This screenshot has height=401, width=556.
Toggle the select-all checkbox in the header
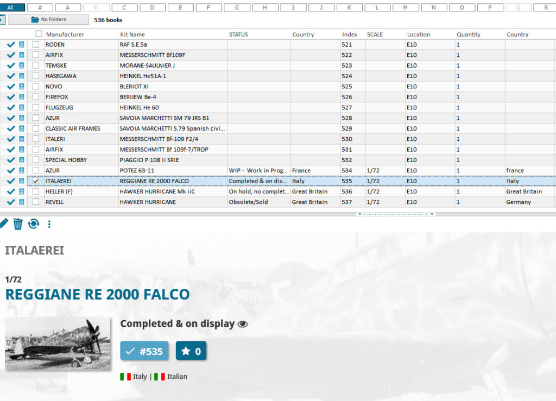[39, 34]
